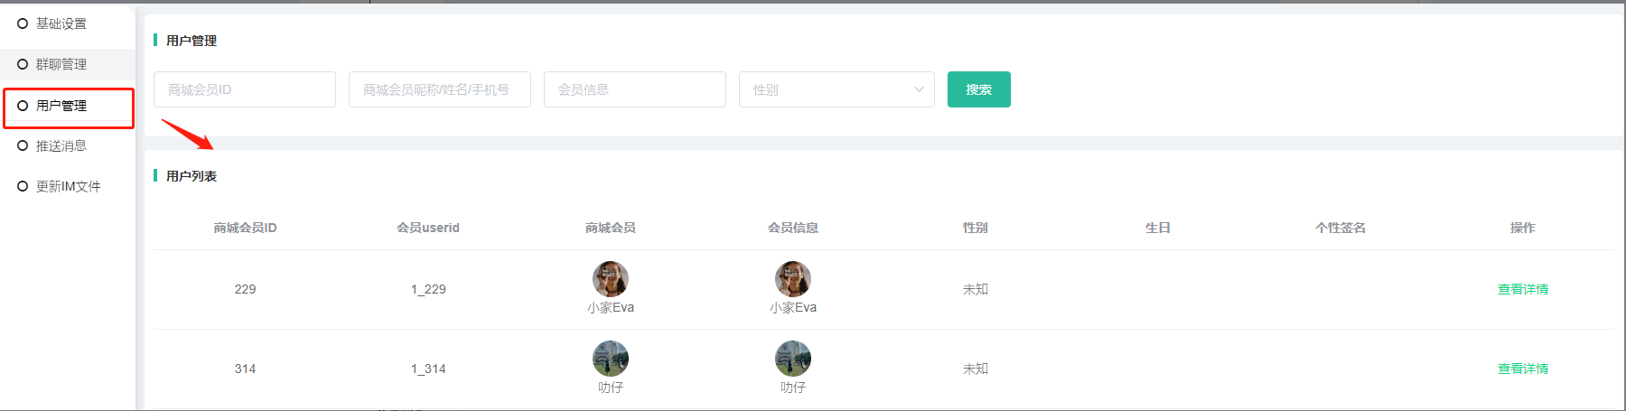
Task: Click the circle icon beside 基础设置
Action: pyautogui.click(x=23, y=23)
